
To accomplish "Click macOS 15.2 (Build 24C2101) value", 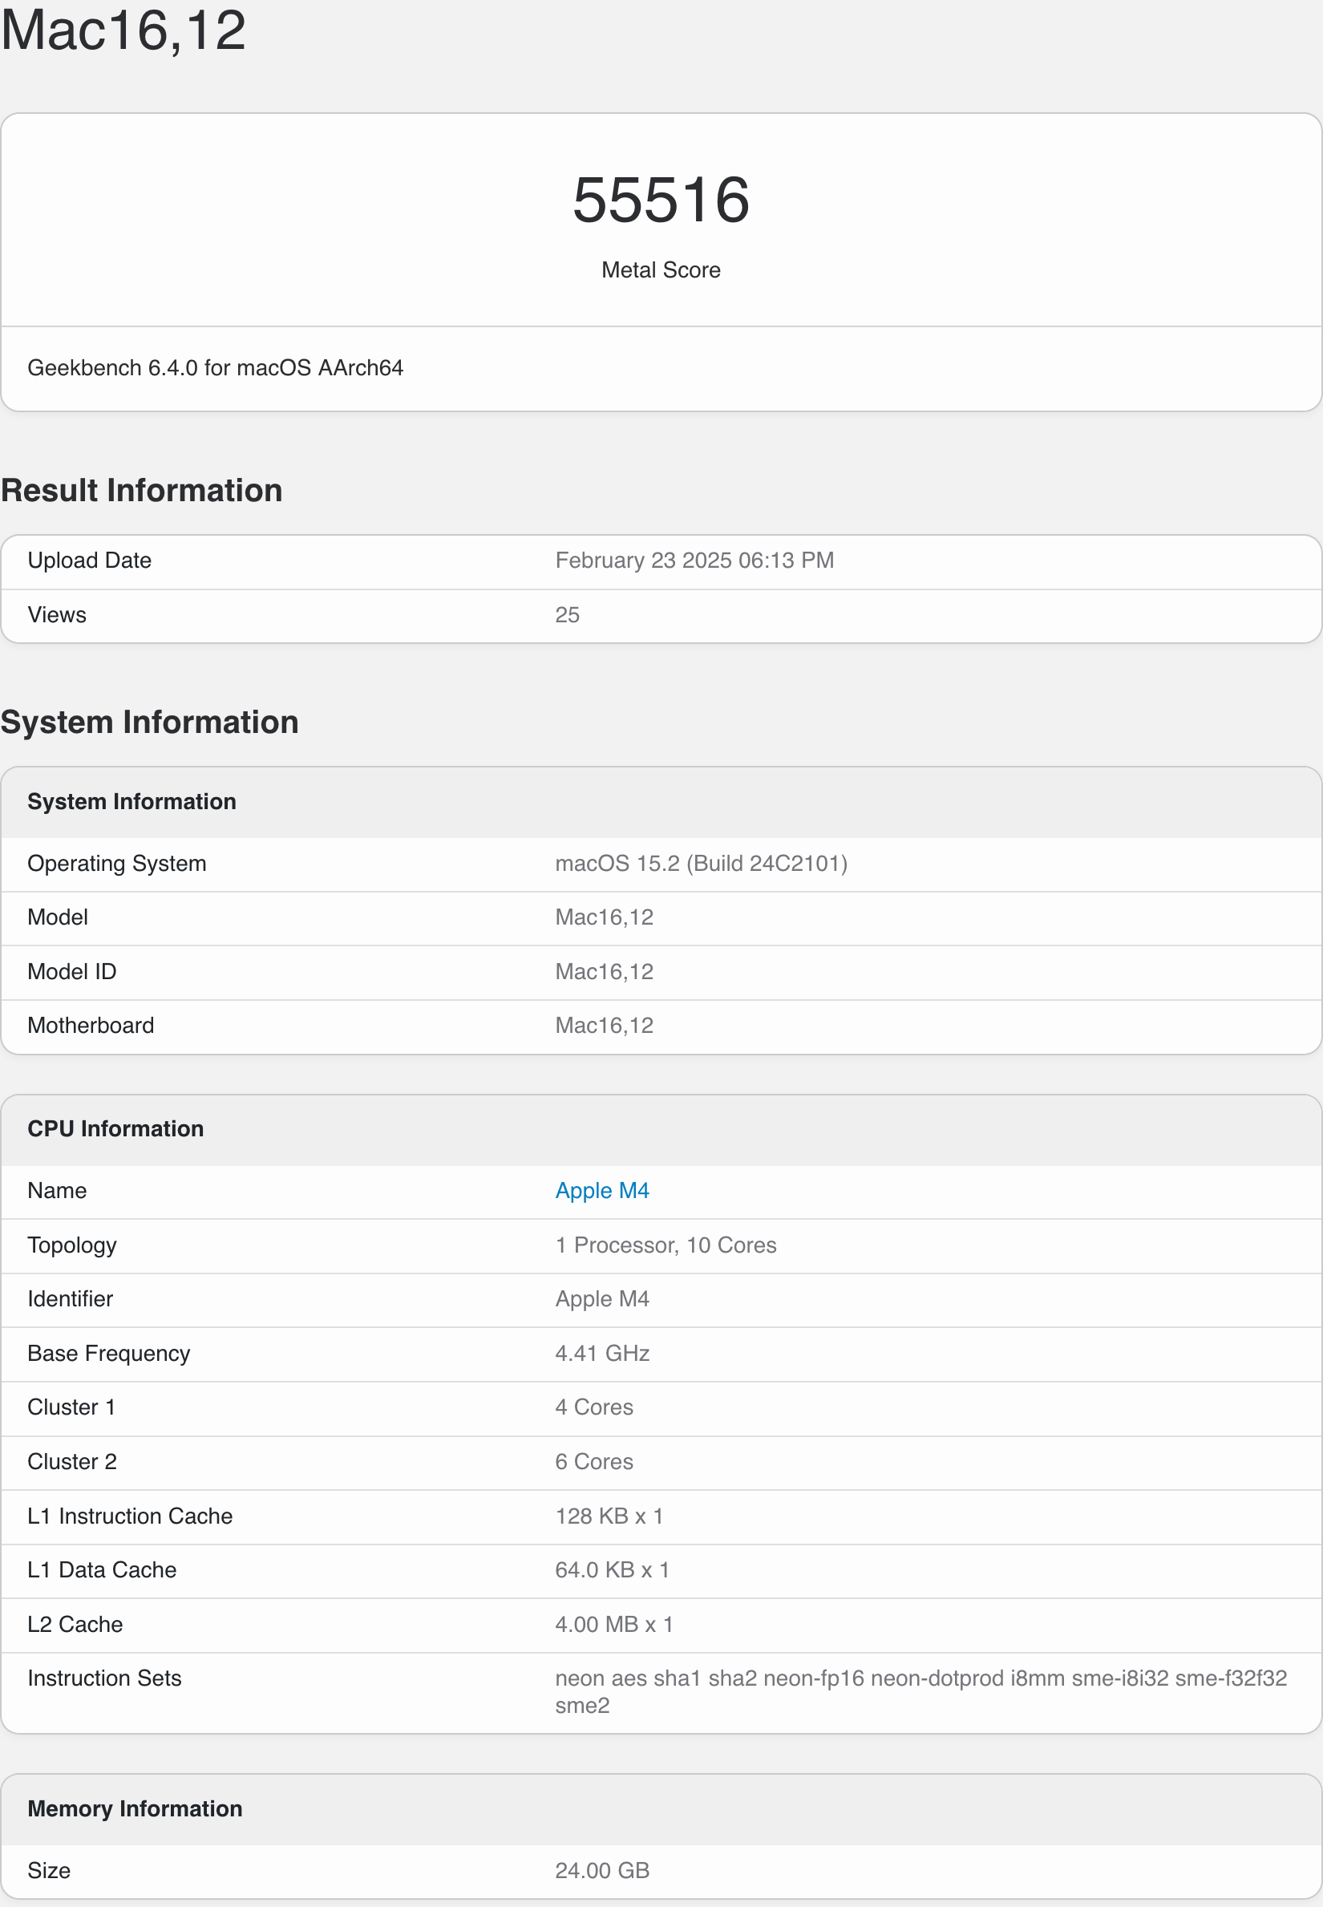I will [702, 863].
